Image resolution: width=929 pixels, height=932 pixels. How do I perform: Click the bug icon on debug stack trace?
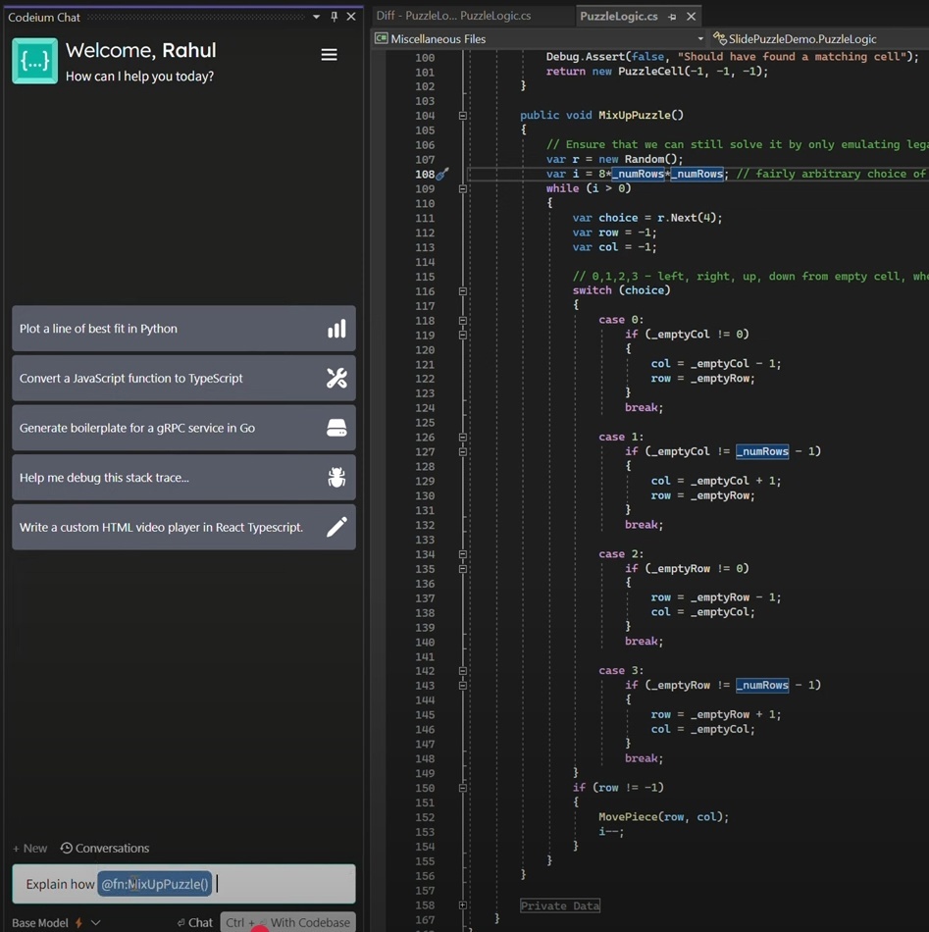coord(336,478)
